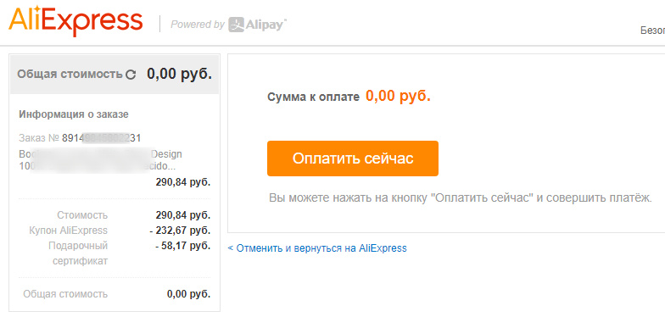Click the Alipay logo icon
The image size is (665, 317).
pyautogui.click(x=236, y=25)
